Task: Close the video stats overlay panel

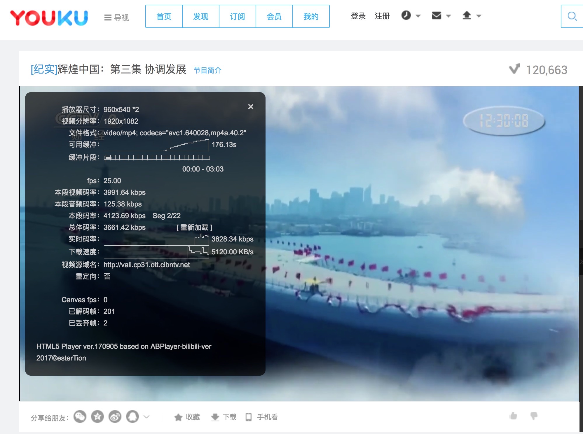Action: (250, 107)
